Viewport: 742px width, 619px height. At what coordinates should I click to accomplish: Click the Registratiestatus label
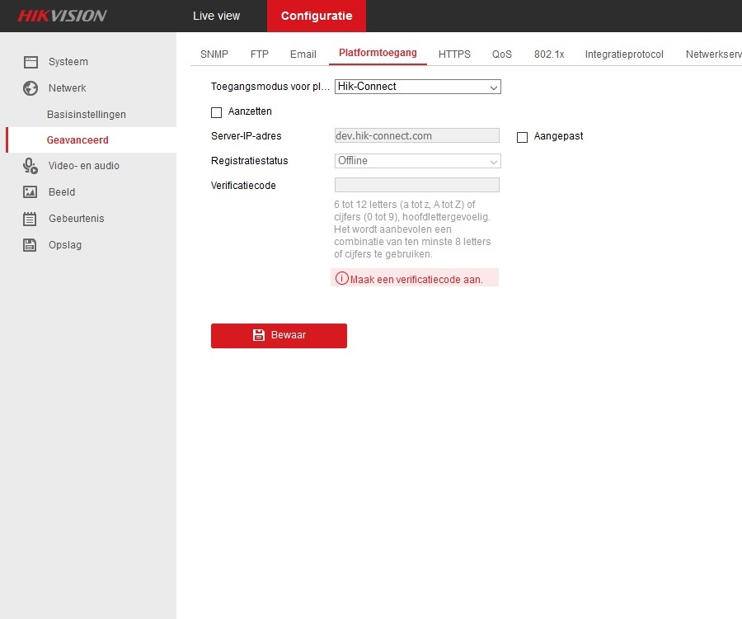click(x=249, y=161)
